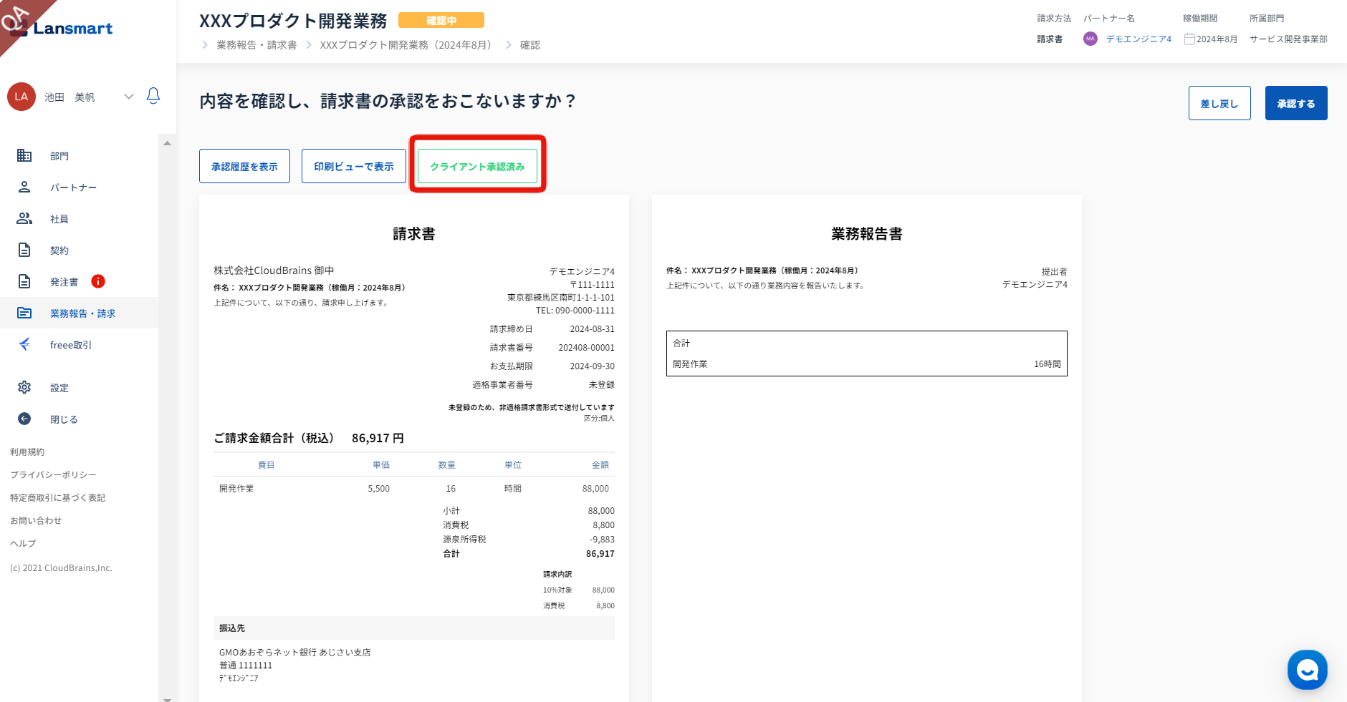Open 発注書 in the sidebar menu
The width and height of the screenshot is (1347, 702).
tap(64, 282)
